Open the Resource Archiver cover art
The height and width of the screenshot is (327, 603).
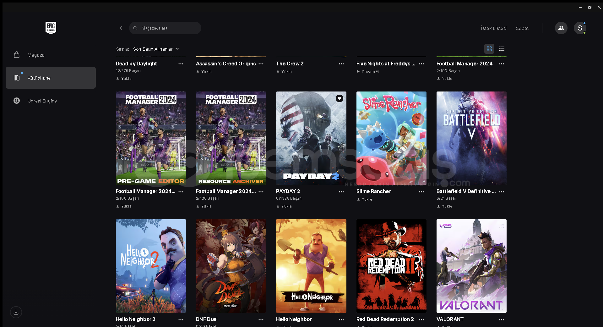coord(231,138)
